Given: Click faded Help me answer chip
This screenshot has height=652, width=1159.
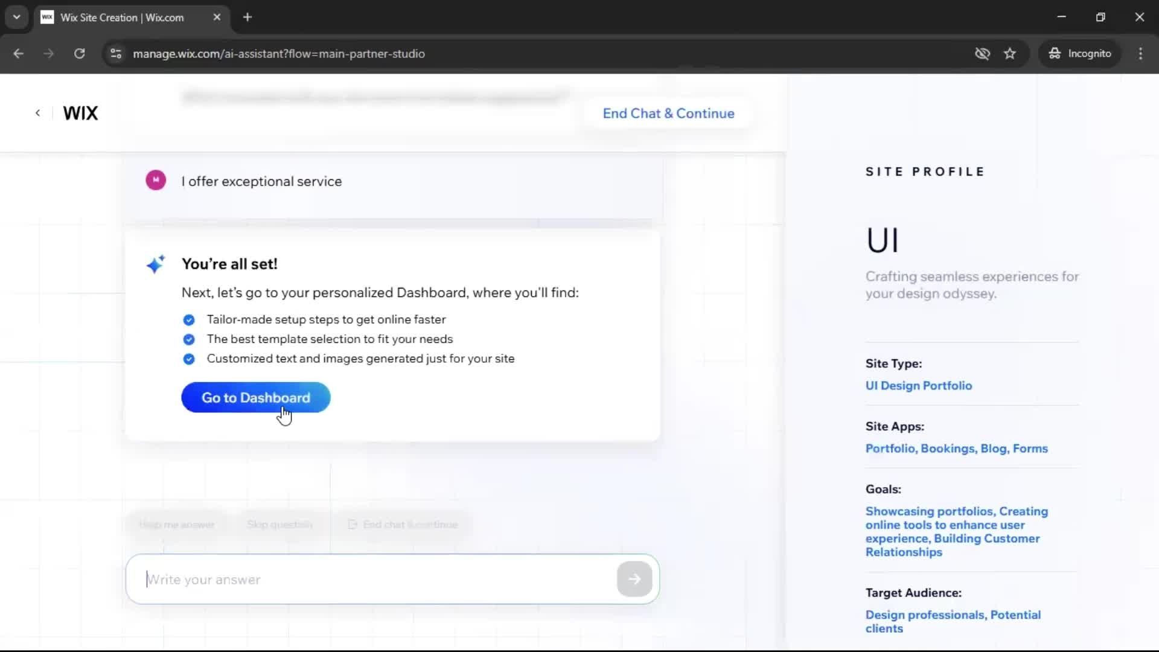Looking at the screenshot, I should pos(176,525).
